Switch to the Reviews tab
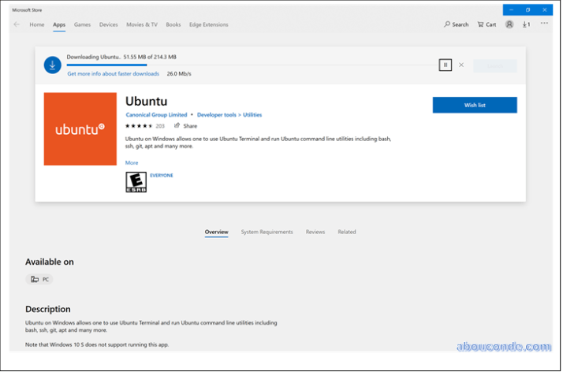Image resolution: width=563 pixels, height=372 pixels. point(315,232)
